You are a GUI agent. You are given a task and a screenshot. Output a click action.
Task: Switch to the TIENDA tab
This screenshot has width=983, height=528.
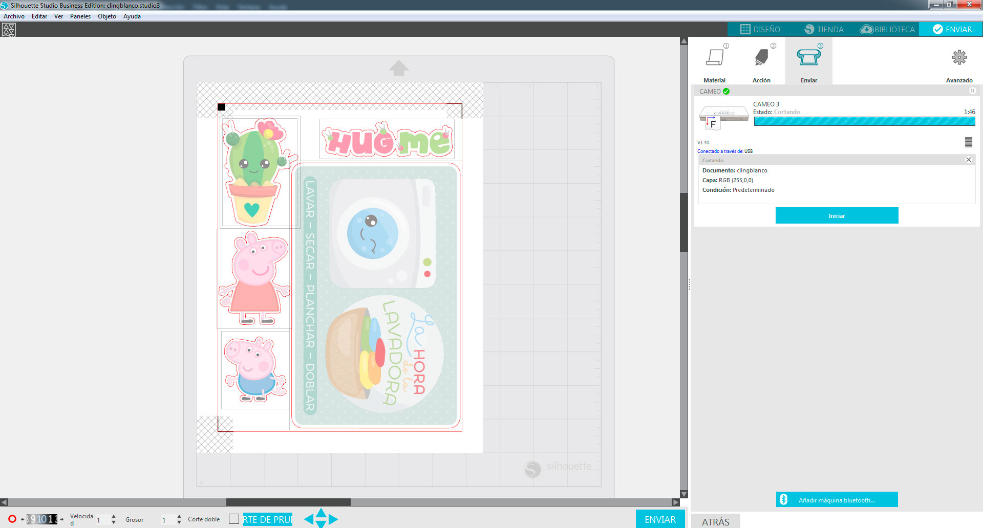824,29
